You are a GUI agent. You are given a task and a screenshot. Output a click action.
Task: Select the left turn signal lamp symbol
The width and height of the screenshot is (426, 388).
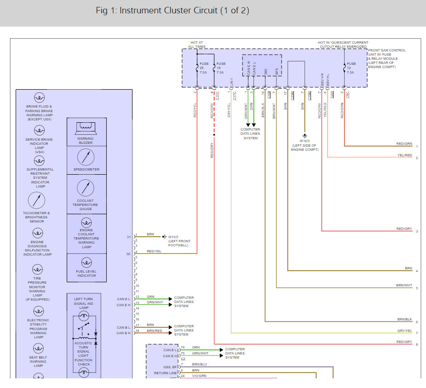[x=84, y=315]
